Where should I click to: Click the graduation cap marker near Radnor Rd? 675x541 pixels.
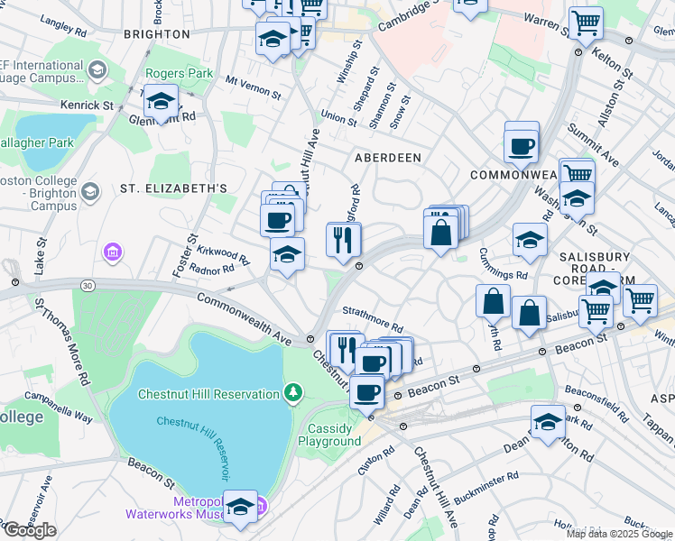tap(287, 254)
